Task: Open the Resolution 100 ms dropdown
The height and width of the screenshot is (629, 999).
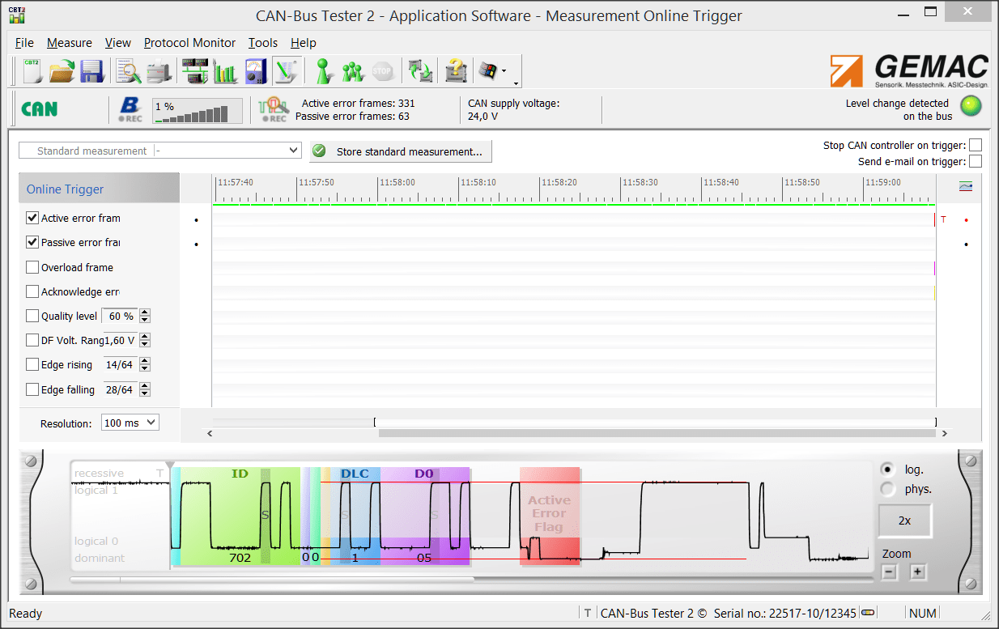Action: [x=150, y=423]
